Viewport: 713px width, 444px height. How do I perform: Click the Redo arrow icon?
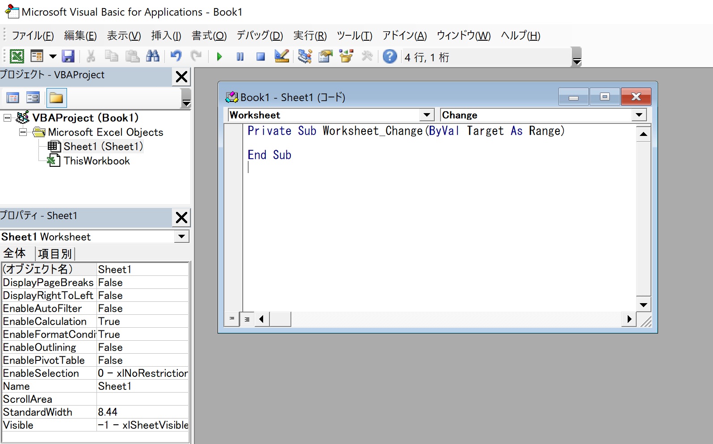tap(196, 56)
